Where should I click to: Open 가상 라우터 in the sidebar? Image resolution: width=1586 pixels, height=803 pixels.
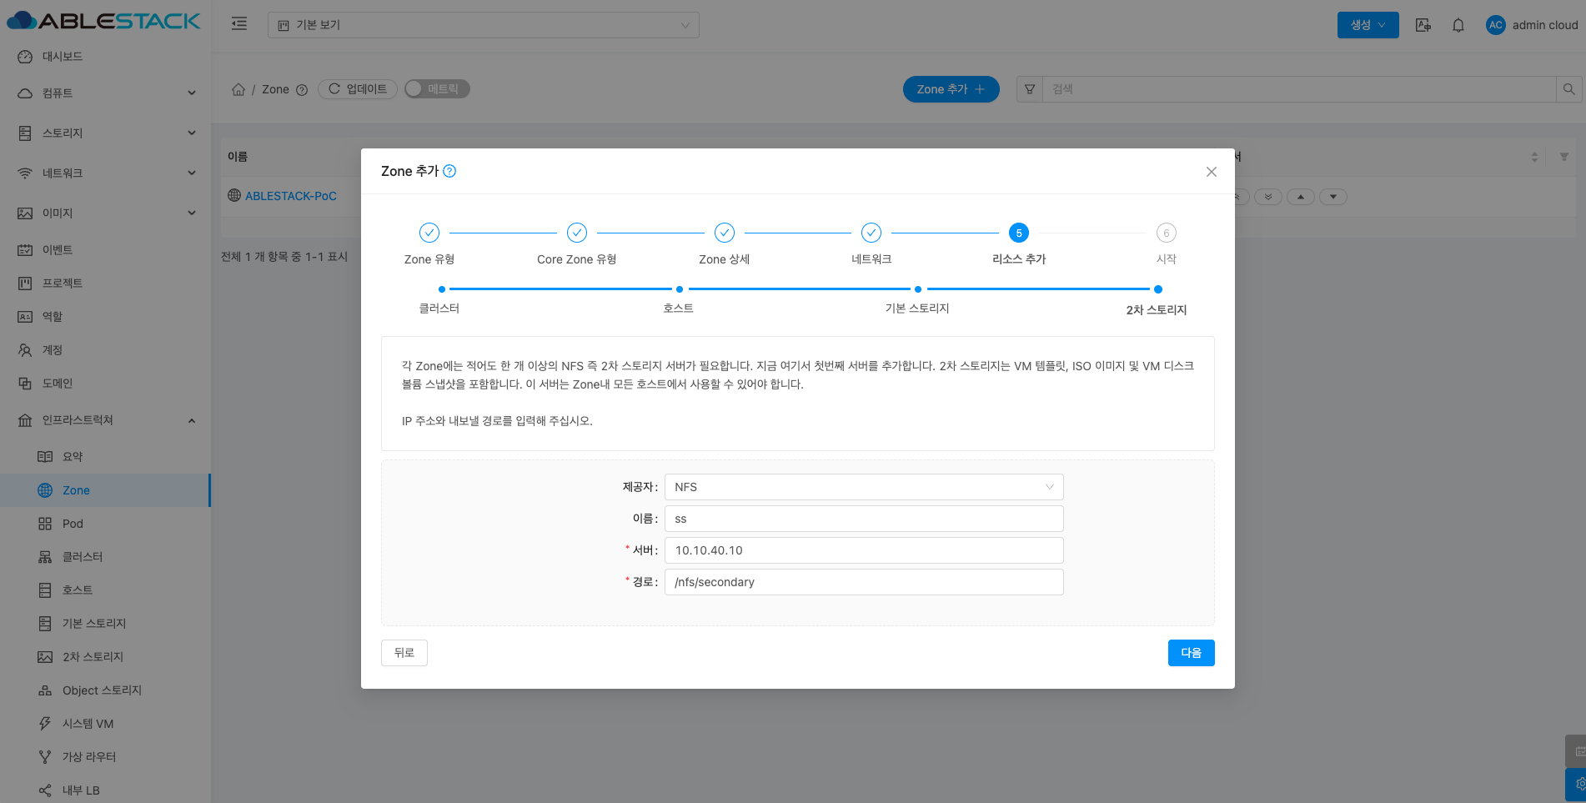tap(105, 757)
